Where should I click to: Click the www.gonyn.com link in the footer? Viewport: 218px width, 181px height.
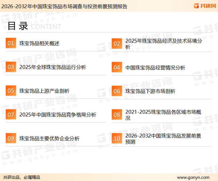[x=193, y=177]
